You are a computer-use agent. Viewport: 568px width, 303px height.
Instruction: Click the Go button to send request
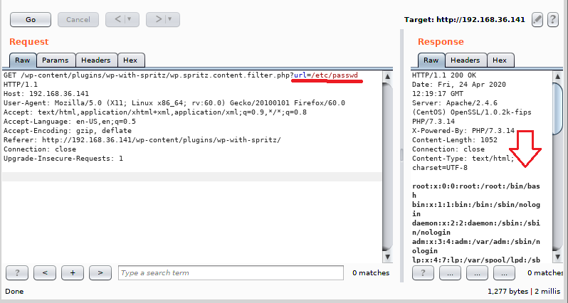pos(31,19)
